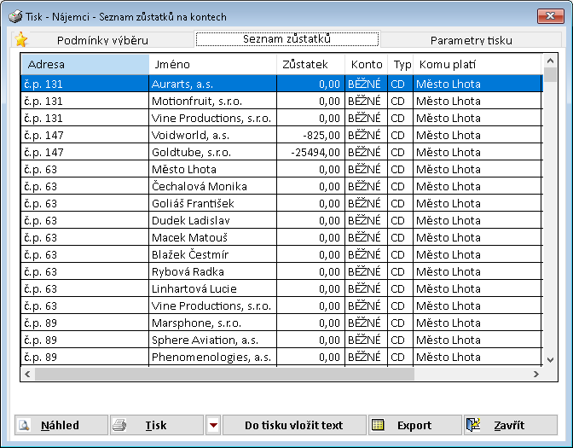Select the Goldtube, s.r.o. row
Viewport: 573px width, 448px height.
pos(212,152)
